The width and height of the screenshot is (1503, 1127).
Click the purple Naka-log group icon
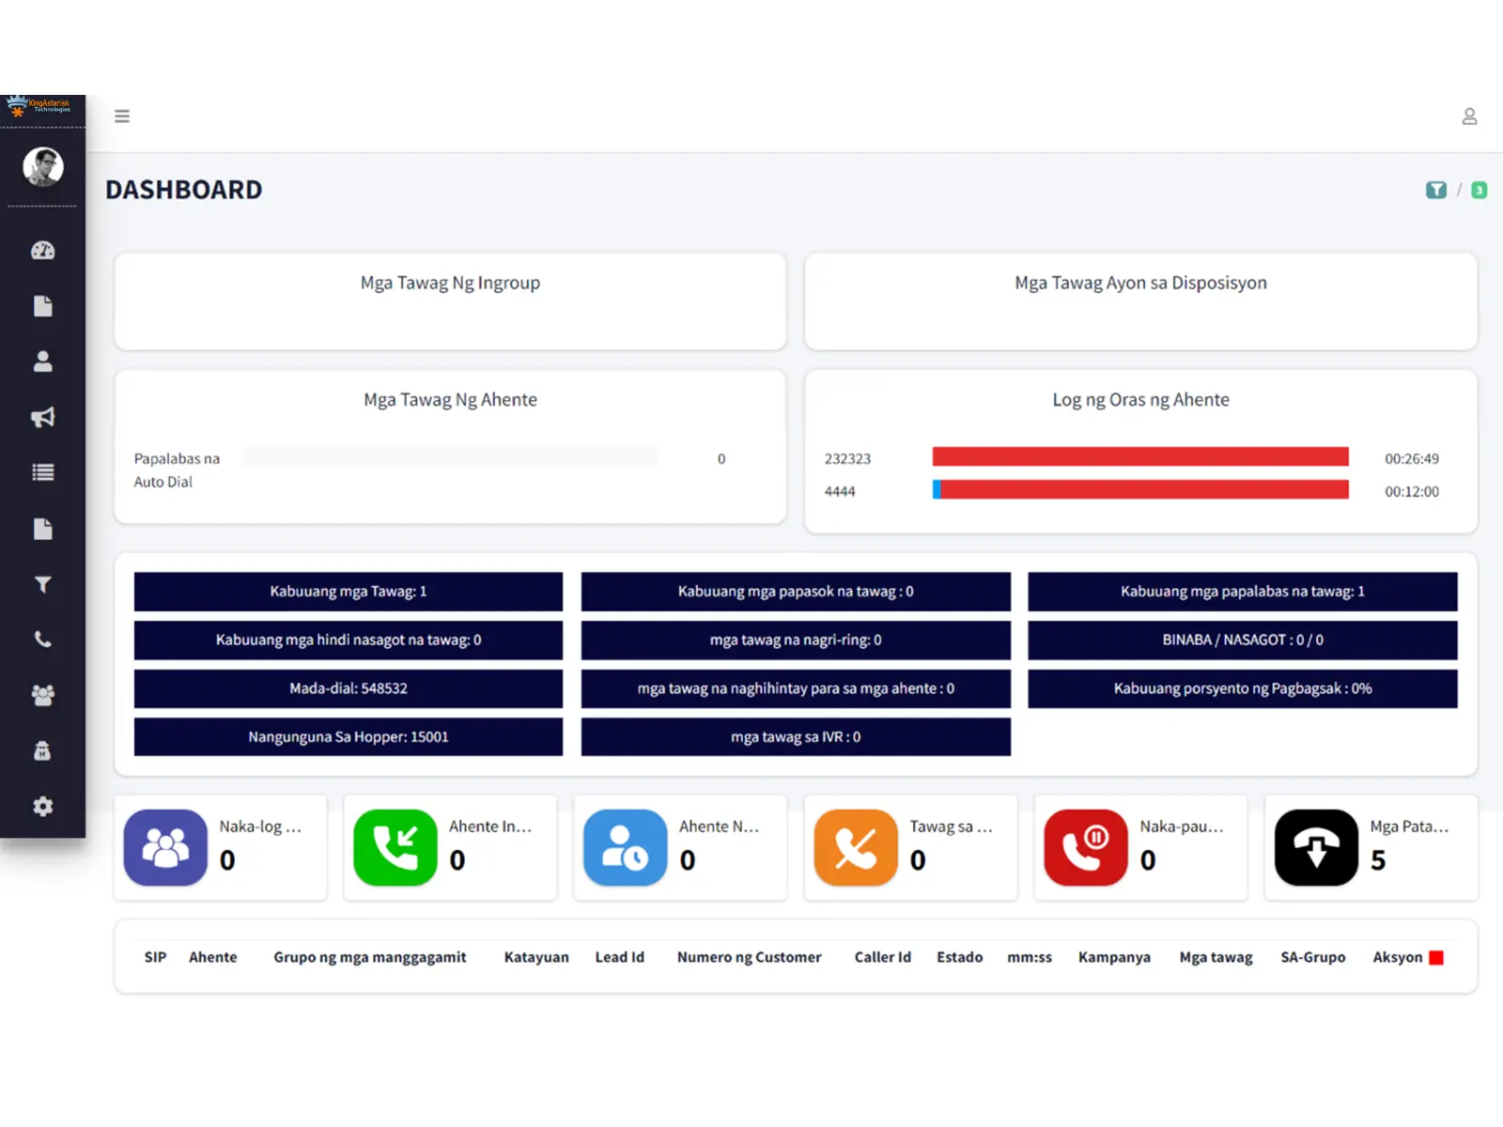tap(165, 848)
